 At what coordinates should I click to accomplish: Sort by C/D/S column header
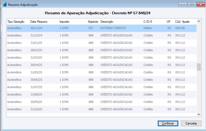point(154,22)
